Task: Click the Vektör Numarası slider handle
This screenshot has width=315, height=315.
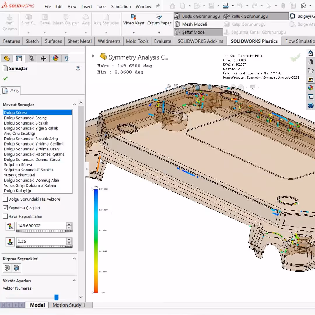Action: point(57,297)
